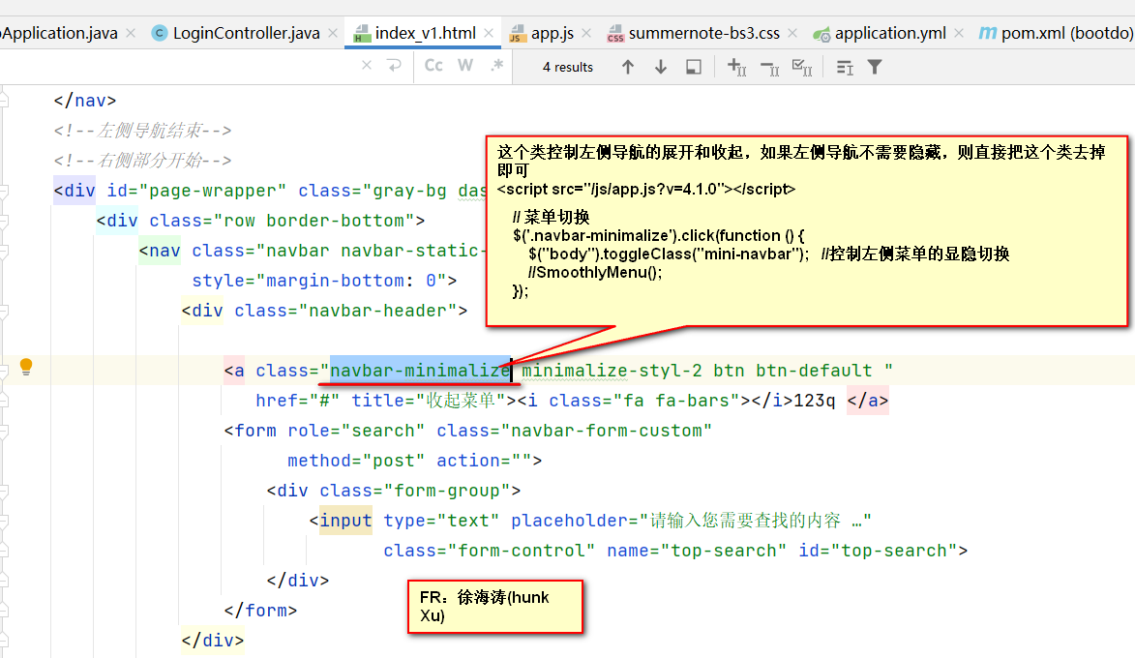Click the closing </form> tag
The height and width of the screenshot is (658, 1135).
pyautogui.click(x=260, y=611)
